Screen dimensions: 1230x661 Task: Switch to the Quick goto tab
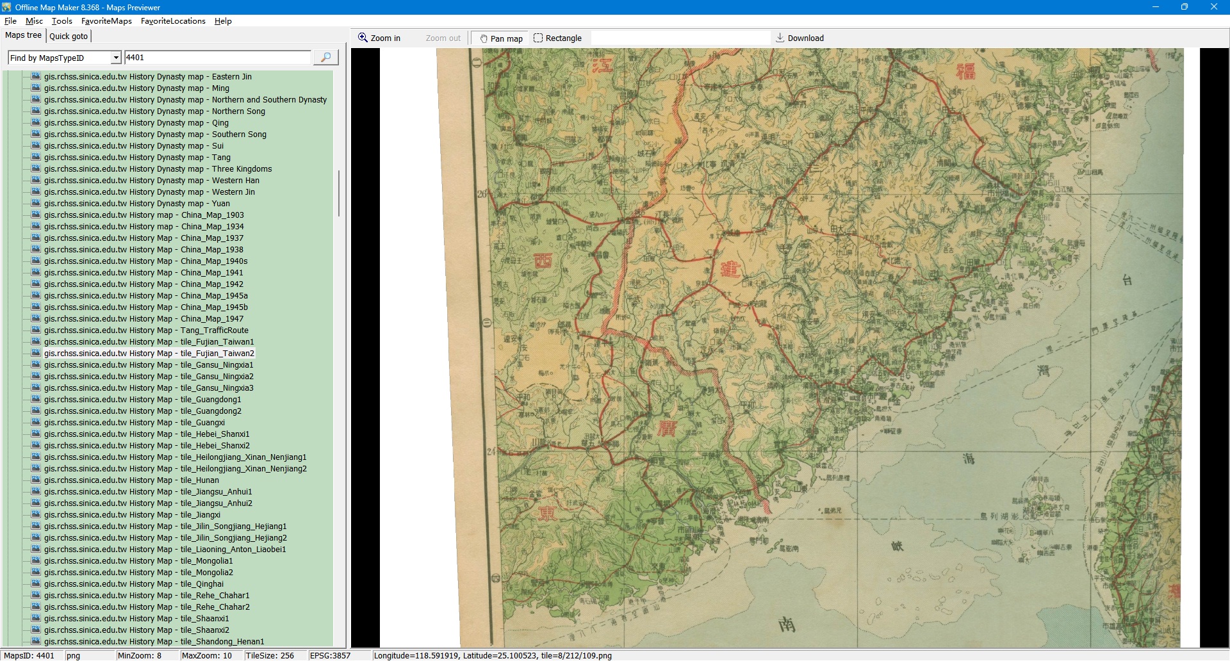[x=69, y=37]
